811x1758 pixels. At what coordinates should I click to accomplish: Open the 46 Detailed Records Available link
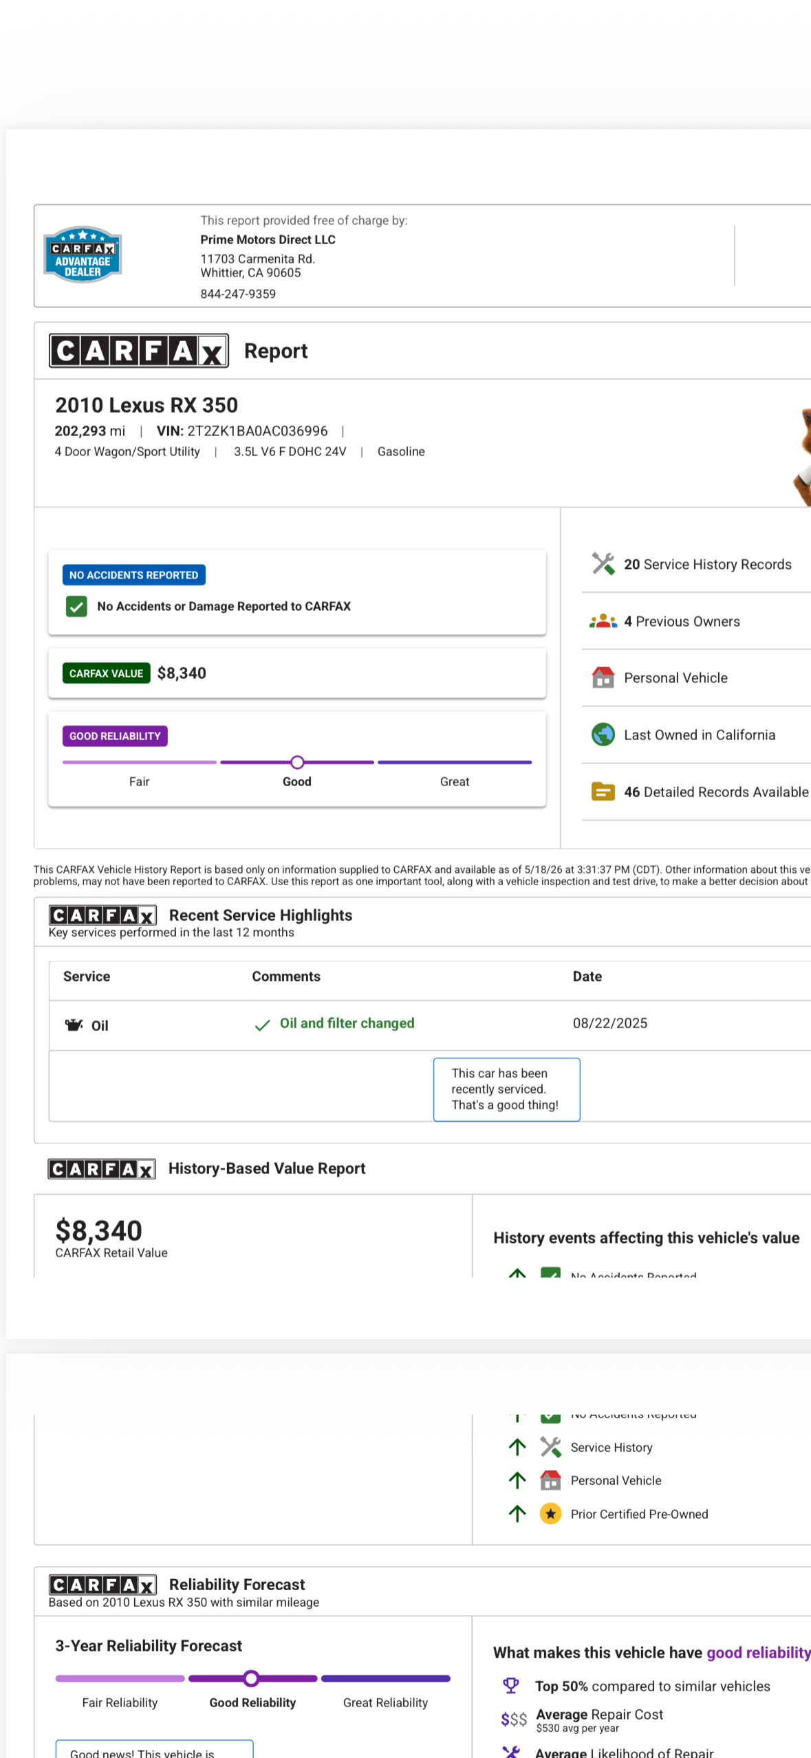716,792
